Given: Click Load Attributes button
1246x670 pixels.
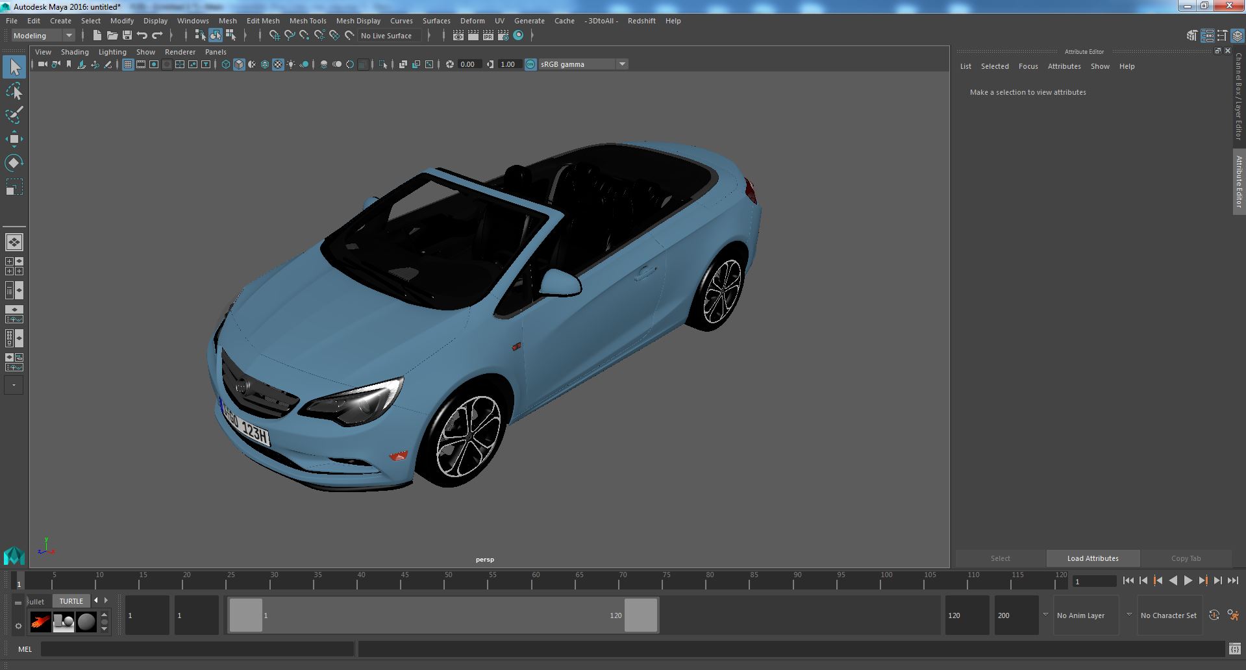Looking at the screenshot, I should pos(1093,558).
